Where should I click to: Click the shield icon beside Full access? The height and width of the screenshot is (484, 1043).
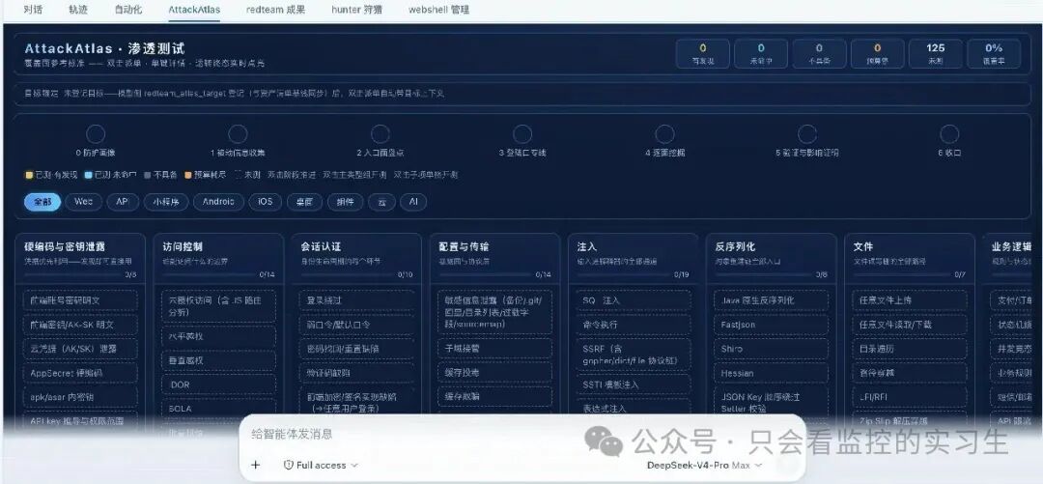(x=289, y=465)
